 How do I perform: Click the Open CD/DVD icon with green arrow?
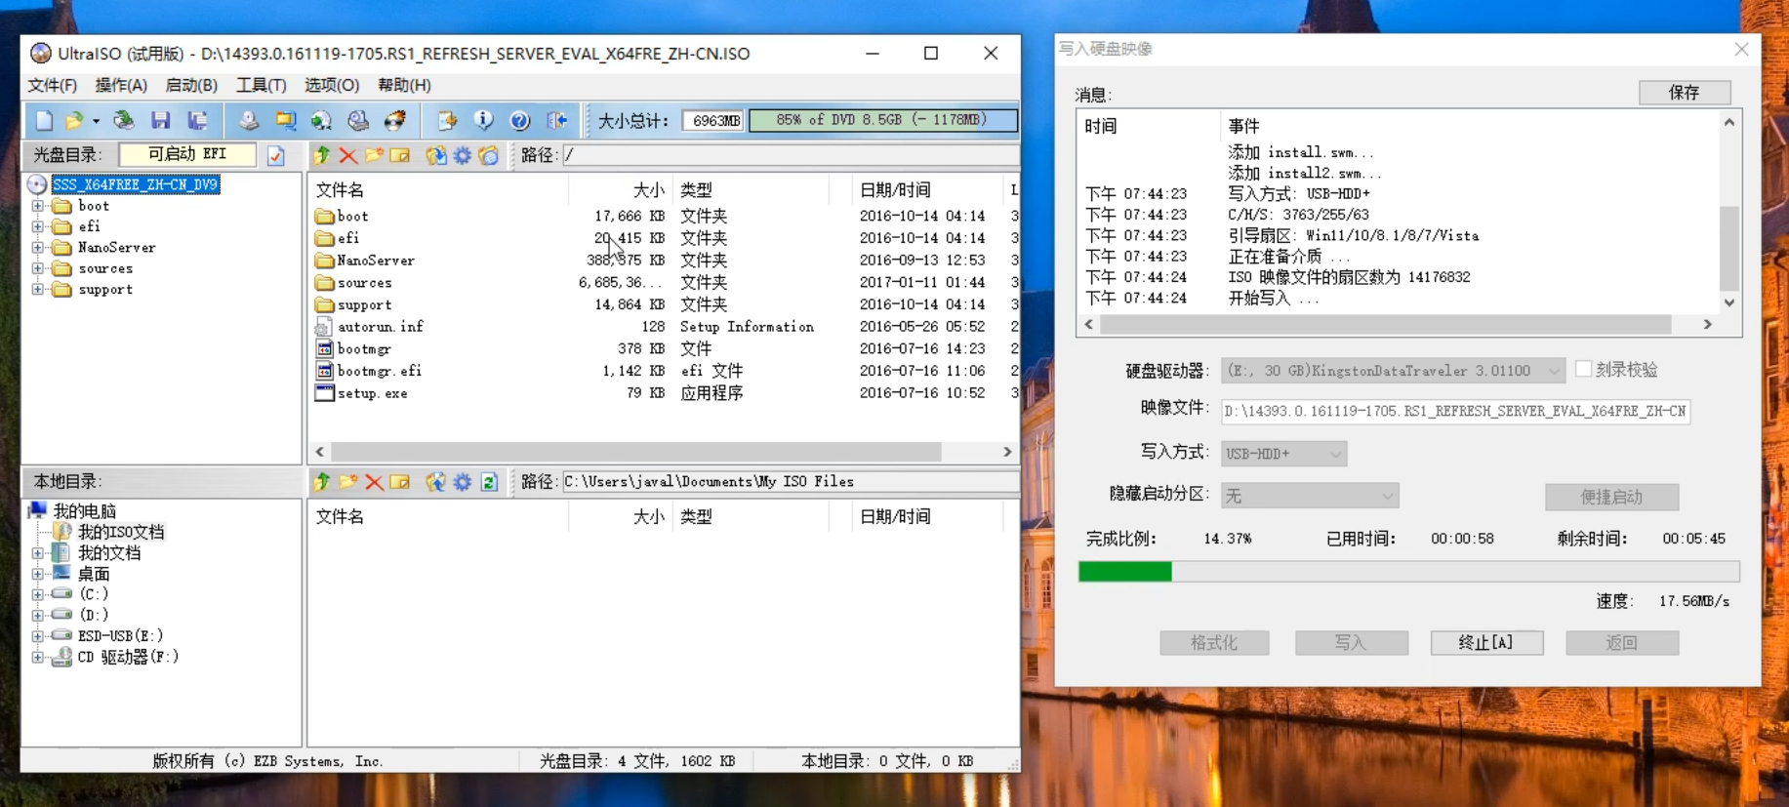(x=124, y=120)
